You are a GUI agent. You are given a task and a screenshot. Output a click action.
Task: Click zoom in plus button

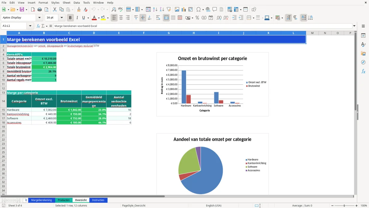pos(357,206)
